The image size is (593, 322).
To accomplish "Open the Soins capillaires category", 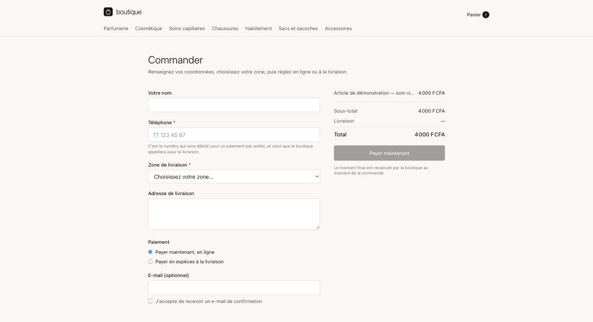I will [187, 29].
